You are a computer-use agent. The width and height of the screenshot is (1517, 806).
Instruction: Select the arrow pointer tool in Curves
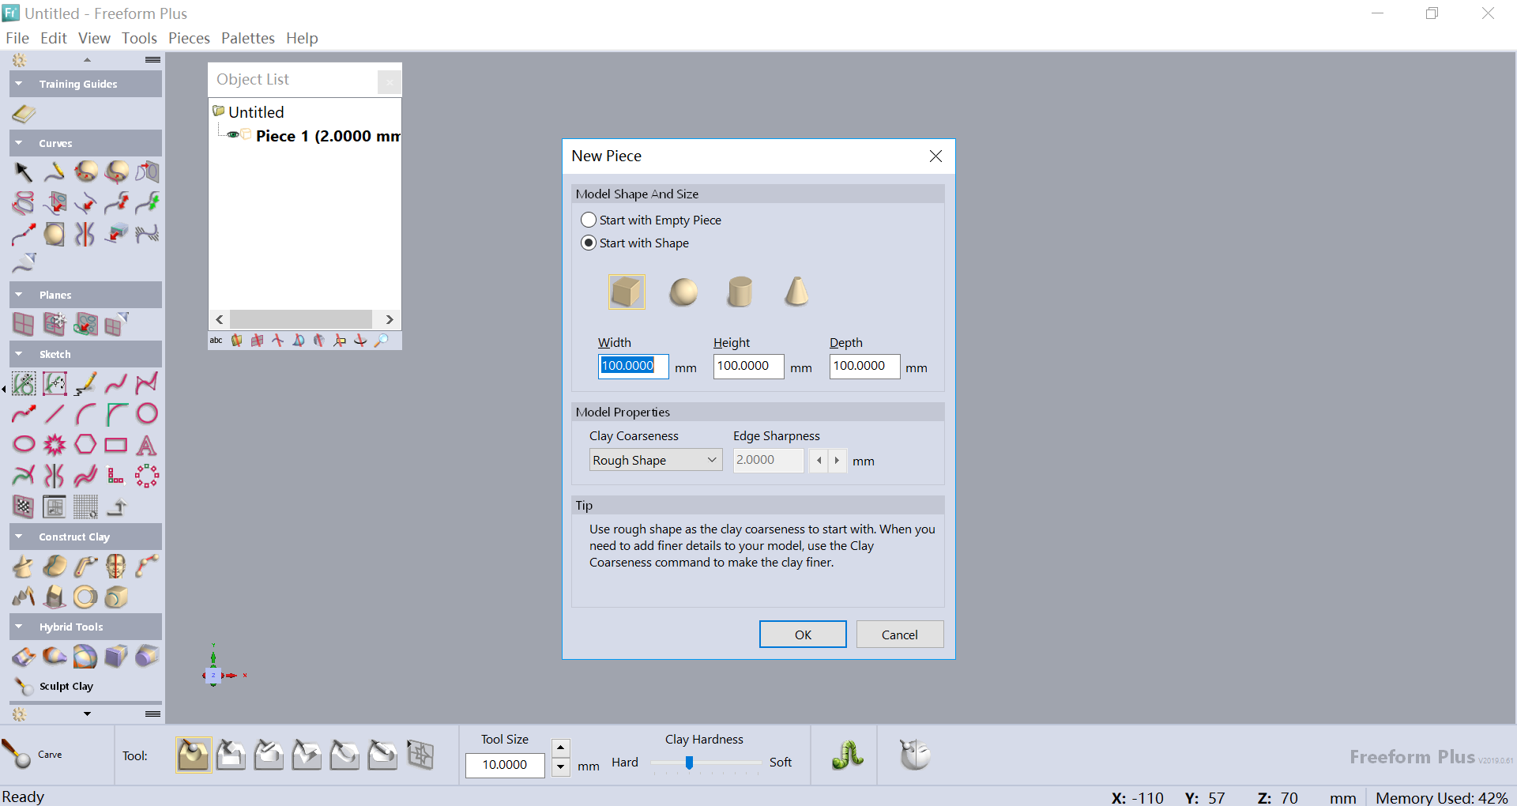point(23,171)
